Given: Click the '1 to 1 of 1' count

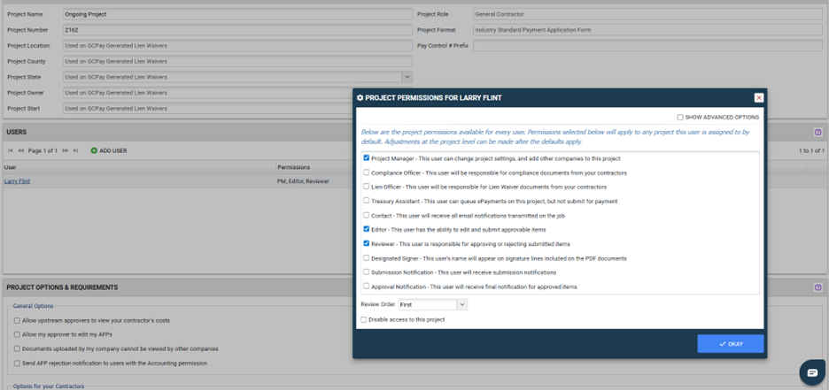Looking at the screenshot, I should coord(811,151).
